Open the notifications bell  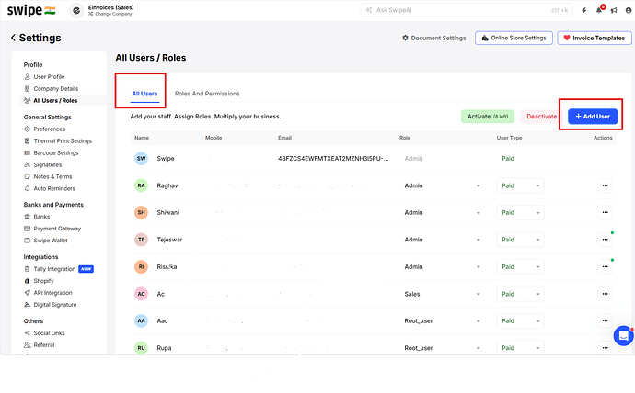(x=599, y=10)
